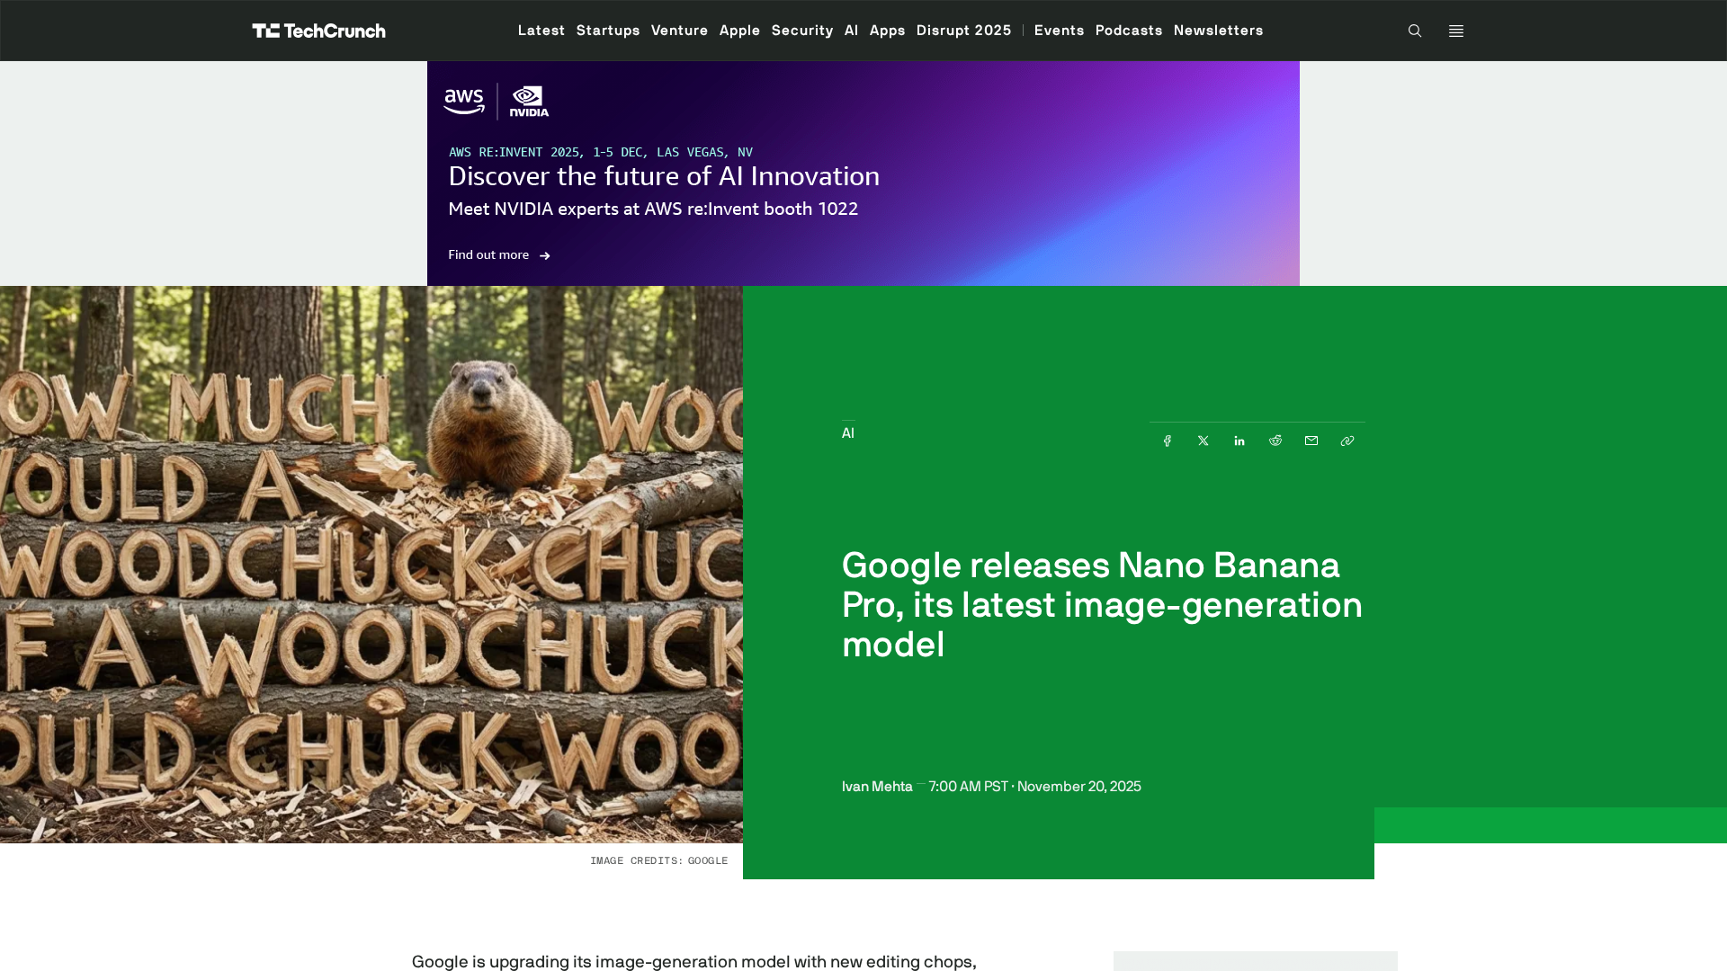1727x971 pixels.
Task: Click the woodchuck hero image
Action: point(371,565)
